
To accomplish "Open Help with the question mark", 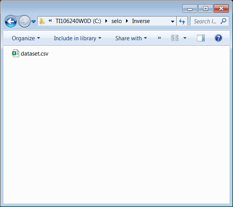I will (218, 38).
